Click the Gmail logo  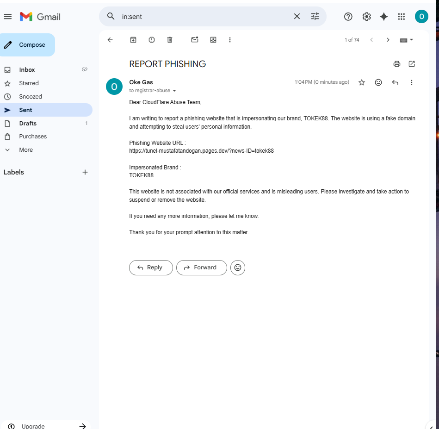(40, 17)
